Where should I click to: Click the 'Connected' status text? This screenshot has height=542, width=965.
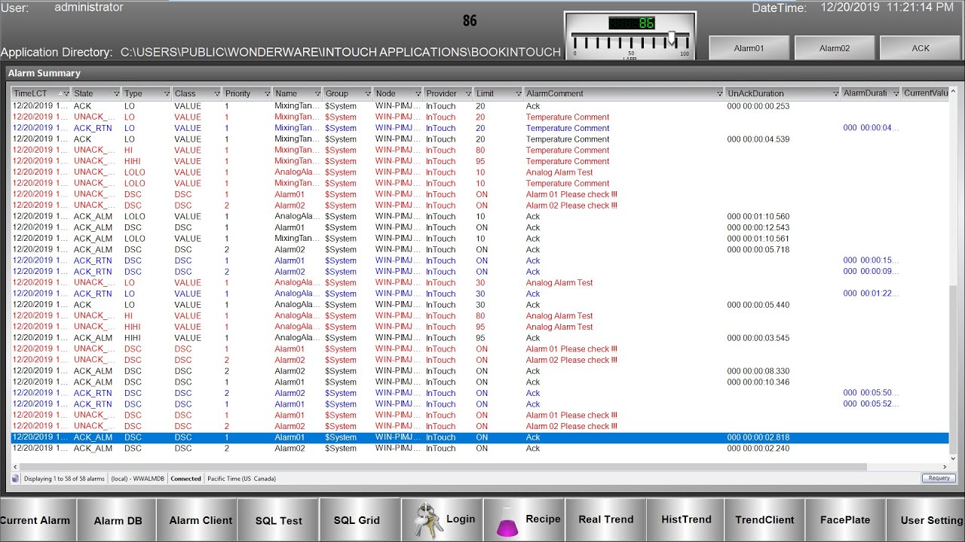(185, 479)
